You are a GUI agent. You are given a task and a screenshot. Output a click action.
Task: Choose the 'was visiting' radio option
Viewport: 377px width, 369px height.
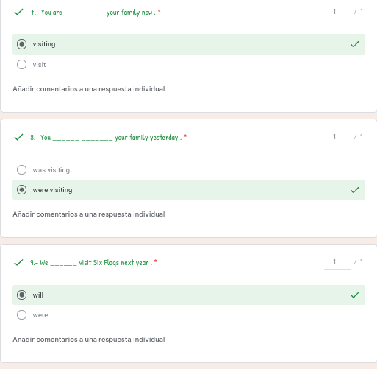21,169
